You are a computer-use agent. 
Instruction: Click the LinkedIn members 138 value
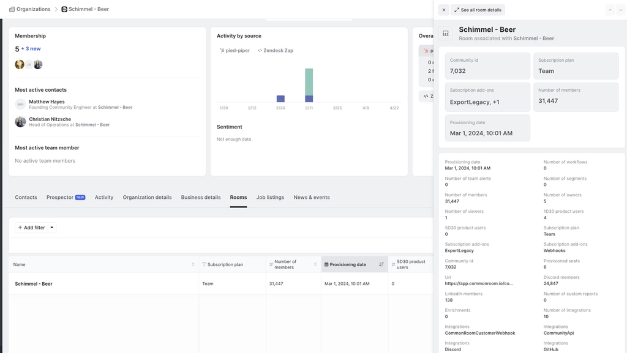click(449, 300)
